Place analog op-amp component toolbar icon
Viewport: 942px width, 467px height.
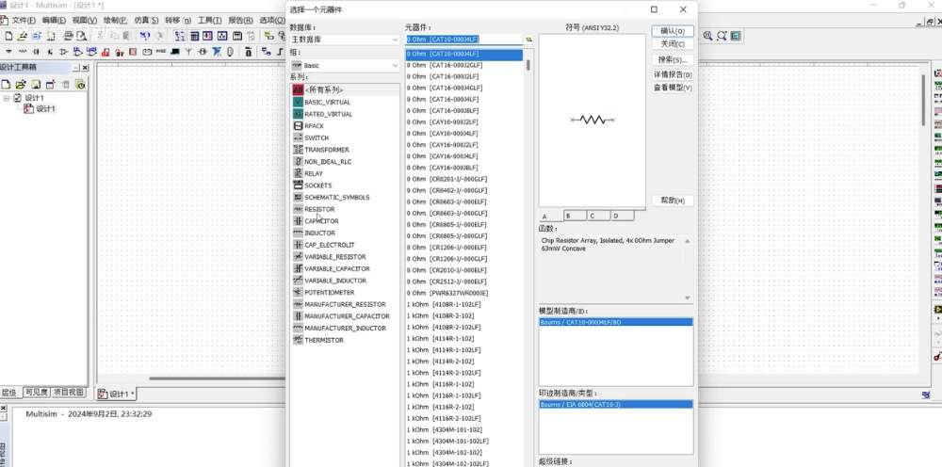tap(64, 52)
